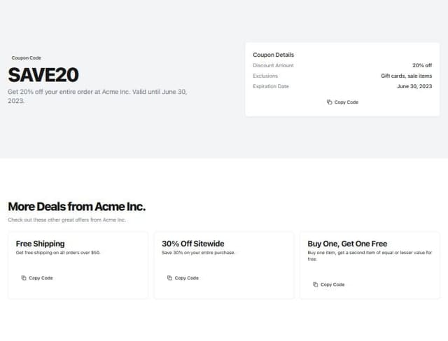Click the free shipping over $50 description text

(x=58, y=252)
